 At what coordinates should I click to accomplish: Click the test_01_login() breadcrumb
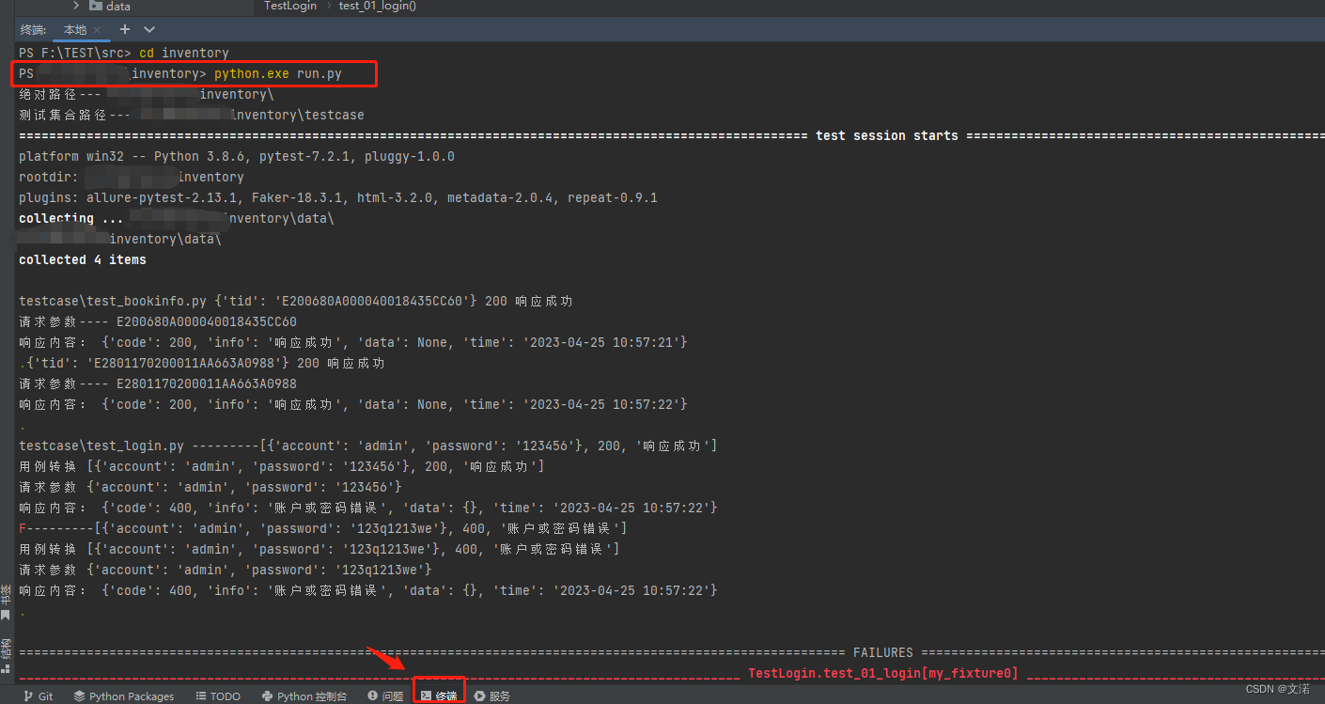click(377, 6)
